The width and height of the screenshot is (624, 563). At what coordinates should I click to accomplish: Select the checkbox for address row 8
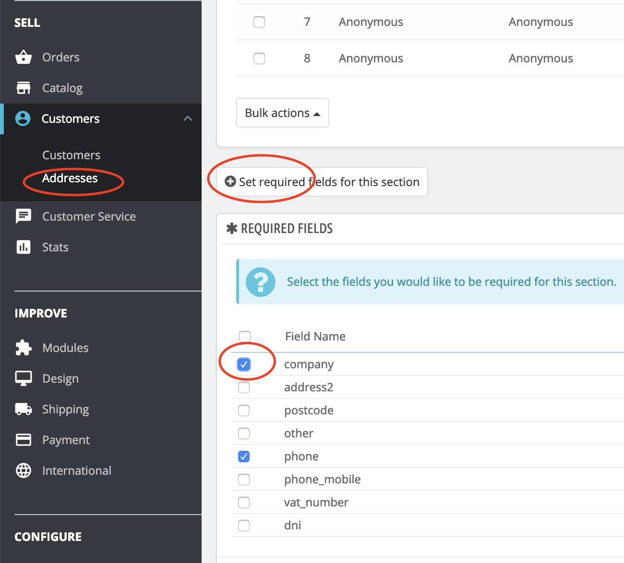click(259, 59)
